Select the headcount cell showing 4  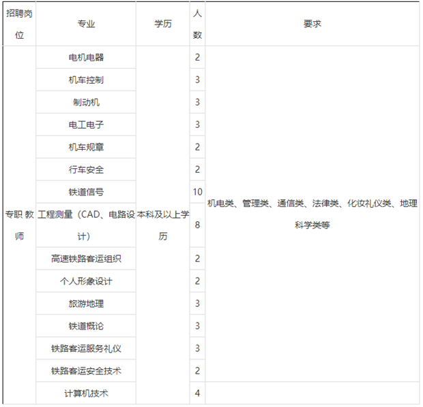click(197, 393)
